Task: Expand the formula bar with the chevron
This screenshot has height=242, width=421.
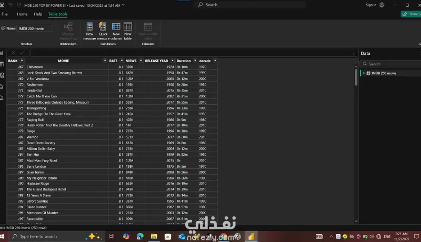Action: pos(354,53)
